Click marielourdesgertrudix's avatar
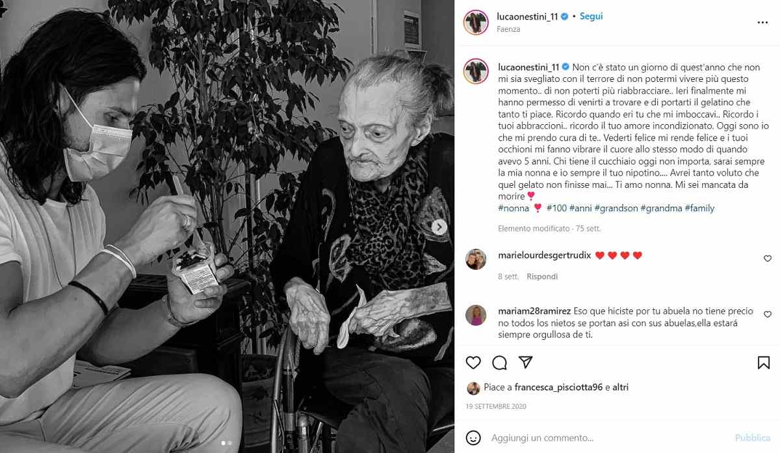 click(476, 259)
